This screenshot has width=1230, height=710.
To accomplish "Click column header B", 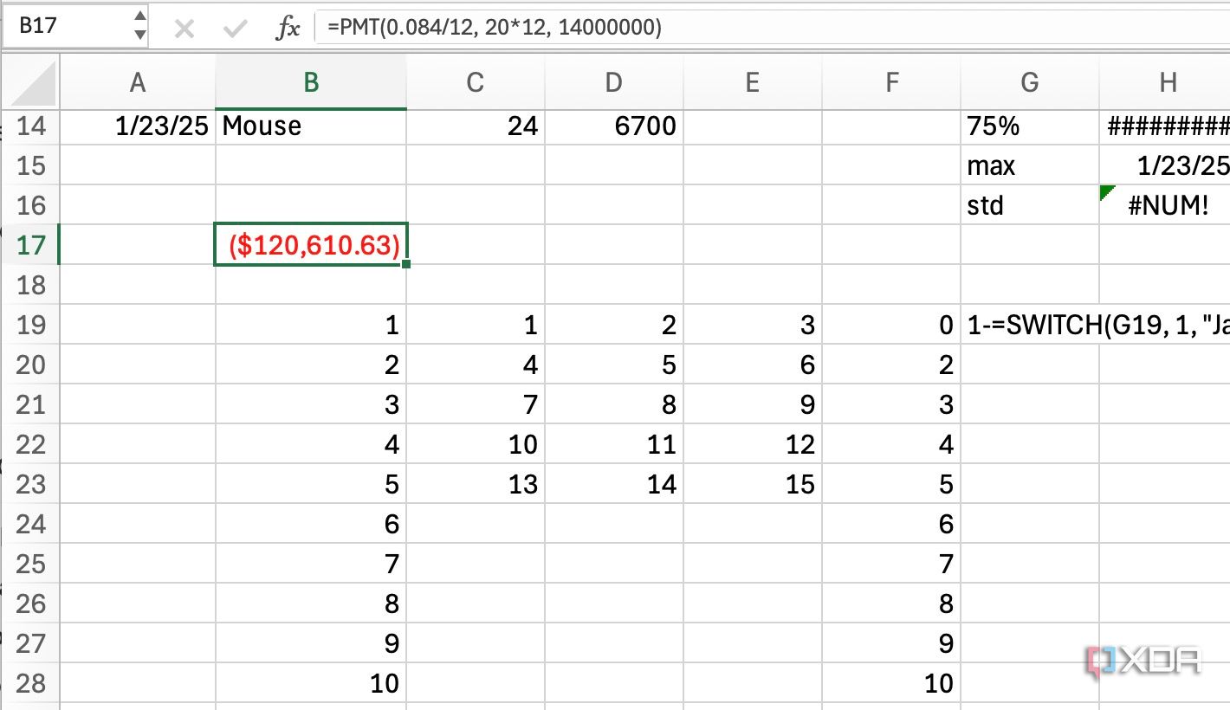I will pos(310,81).
